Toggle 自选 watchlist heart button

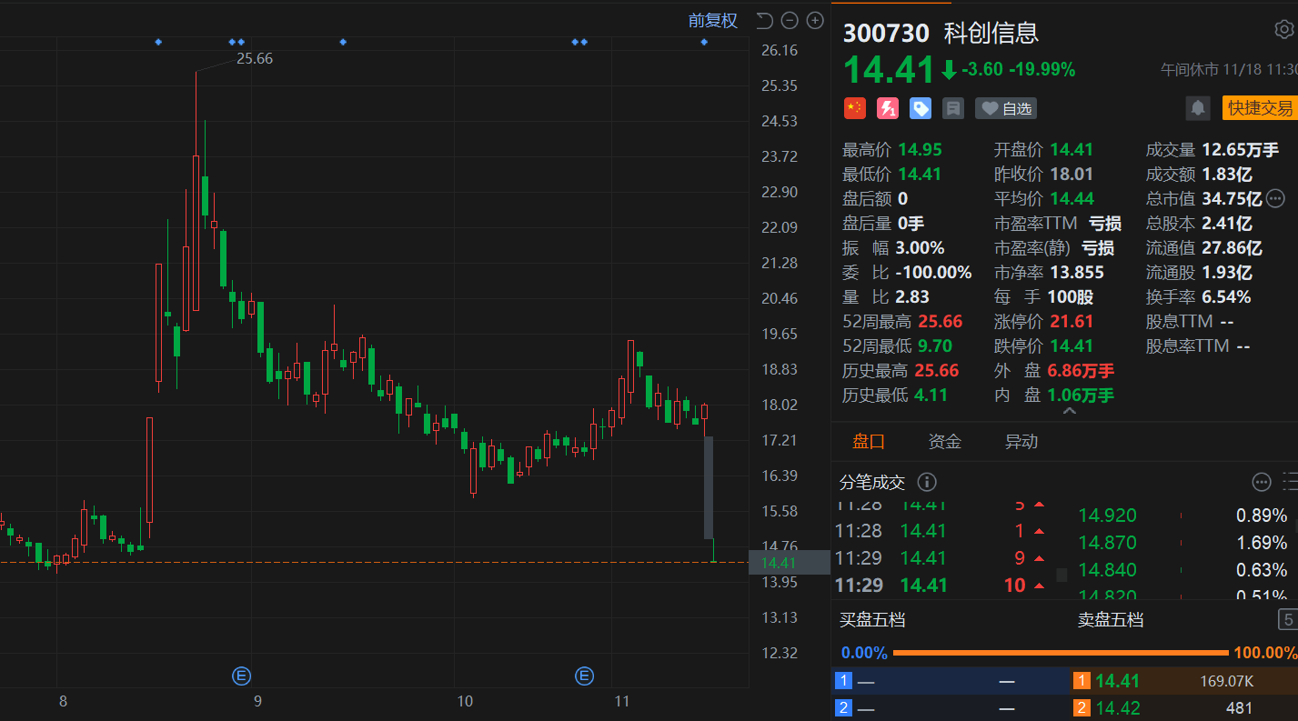click(1006, 108)
